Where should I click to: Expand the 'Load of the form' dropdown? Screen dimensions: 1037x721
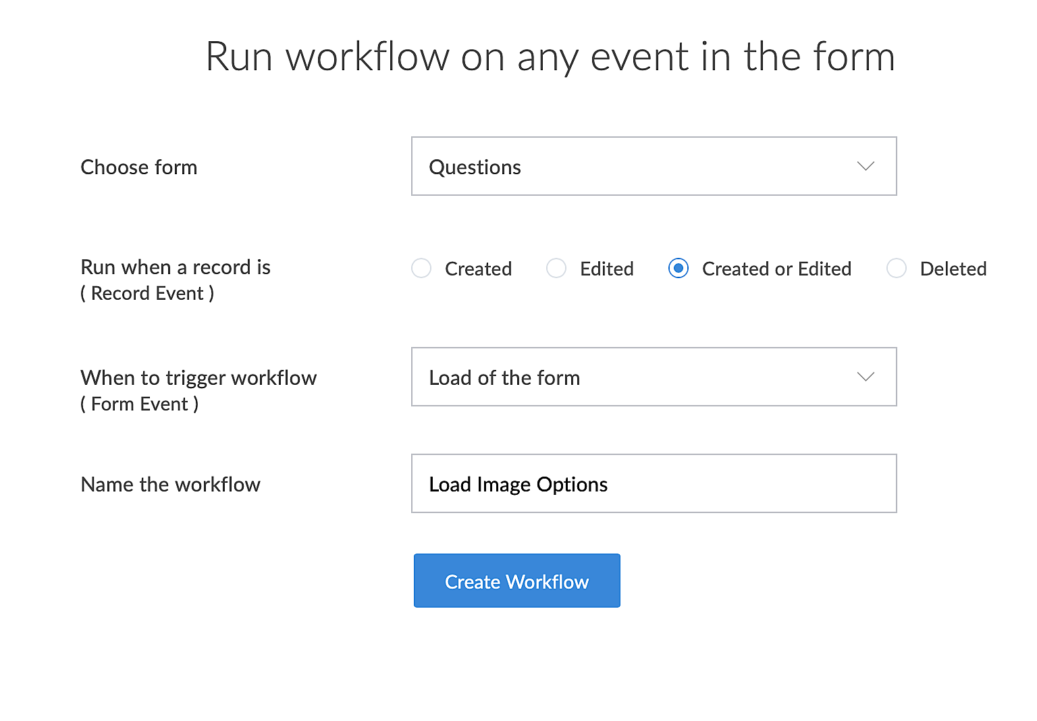pyautogui.click(x=653, y=377)
